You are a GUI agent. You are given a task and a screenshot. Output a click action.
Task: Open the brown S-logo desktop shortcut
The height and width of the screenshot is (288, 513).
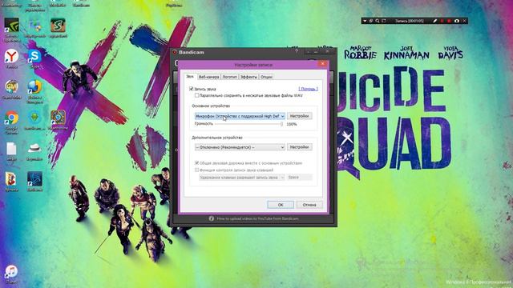(x=58, y=26)
